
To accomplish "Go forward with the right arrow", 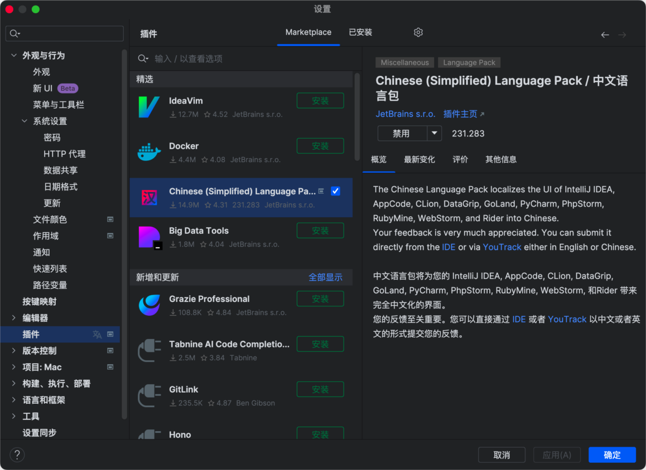I will point(622,35).
